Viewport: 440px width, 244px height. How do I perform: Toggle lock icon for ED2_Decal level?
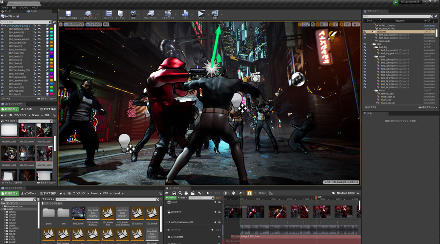click(x=35, y=57)
